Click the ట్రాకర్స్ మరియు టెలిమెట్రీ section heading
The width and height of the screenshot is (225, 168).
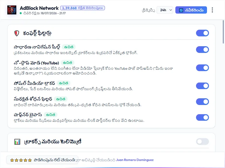(x=53, y=142)
